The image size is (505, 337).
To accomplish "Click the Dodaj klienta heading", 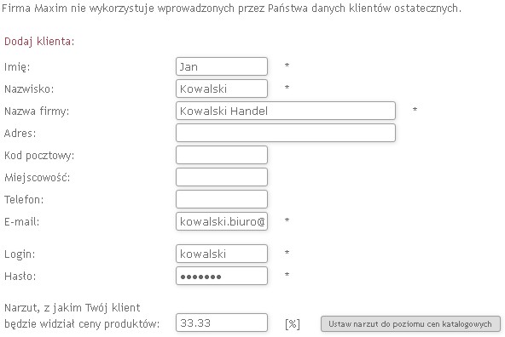I will click(39, 42).
